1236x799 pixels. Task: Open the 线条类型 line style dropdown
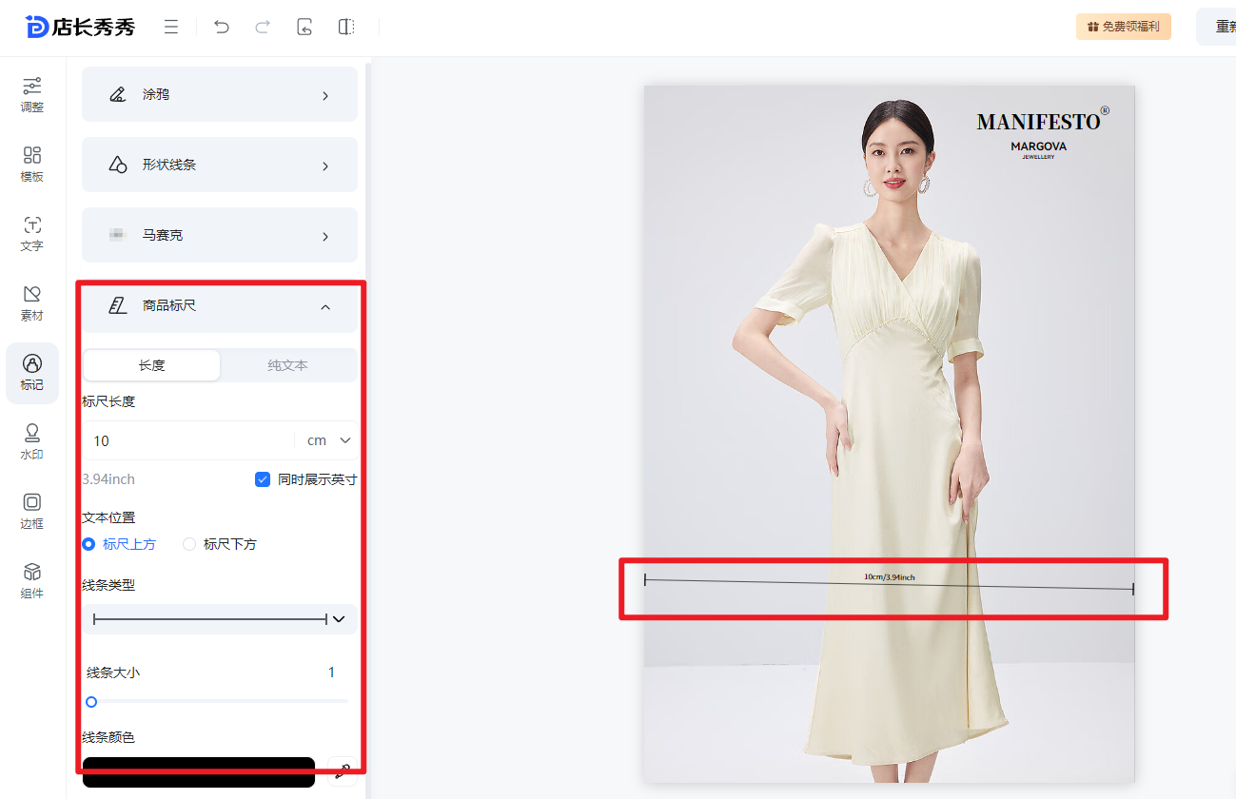pyautogui.click(x=220, y=619)
